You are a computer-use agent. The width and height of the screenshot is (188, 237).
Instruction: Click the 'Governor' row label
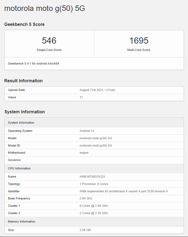(14, 160)
